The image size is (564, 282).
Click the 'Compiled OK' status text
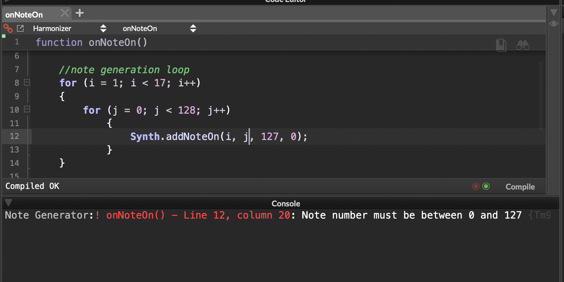coord(32,186)
